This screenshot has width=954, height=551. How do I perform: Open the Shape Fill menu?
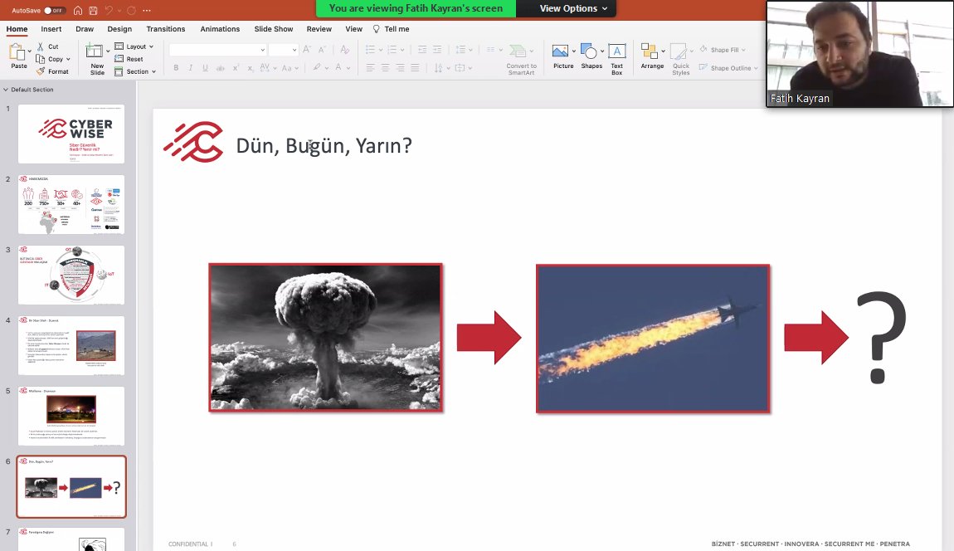(x=723, y=50)
